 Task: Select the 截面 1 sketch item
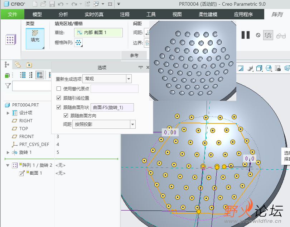coord(35,173)
